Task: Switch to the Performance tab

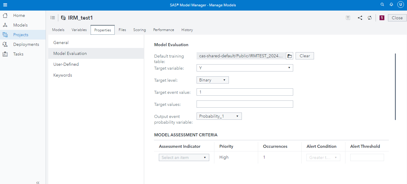Action: tap(163, 30)
